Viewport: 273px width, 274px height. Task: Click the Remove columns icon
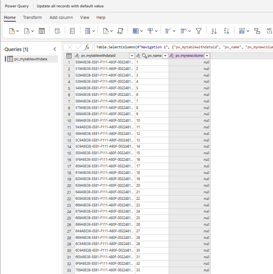[150, 31]
